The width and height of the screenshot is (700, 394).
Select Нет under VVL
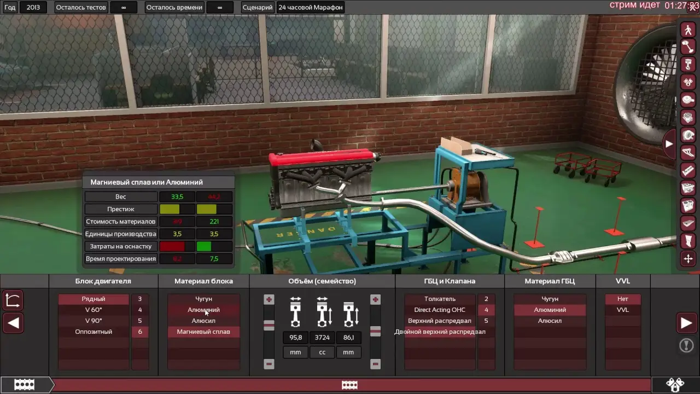coord(622,299)
